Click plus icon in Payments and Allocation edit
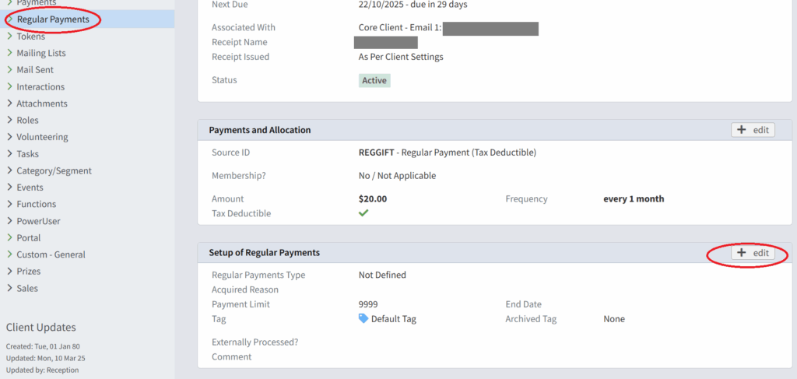Image resolution: width=797 pixels, height=379 pixels. (743, 130)
